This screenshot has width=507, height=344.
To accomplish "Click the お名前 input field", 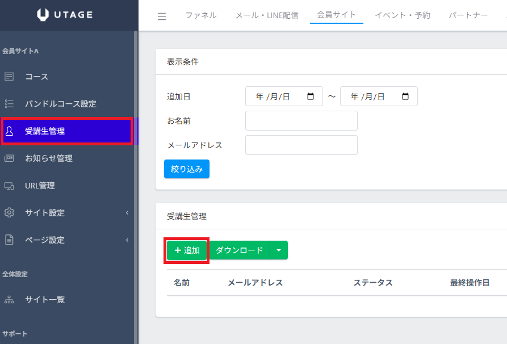I will [x=301, y=121].
